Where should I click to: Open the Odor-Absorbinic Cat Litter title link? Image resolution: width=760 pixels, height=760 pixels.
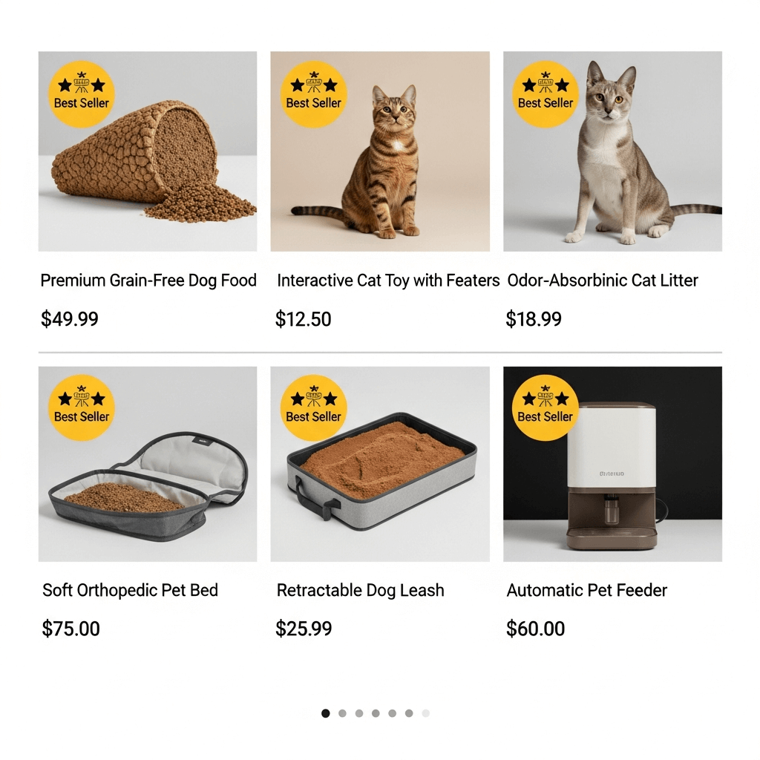pos(603,280)
